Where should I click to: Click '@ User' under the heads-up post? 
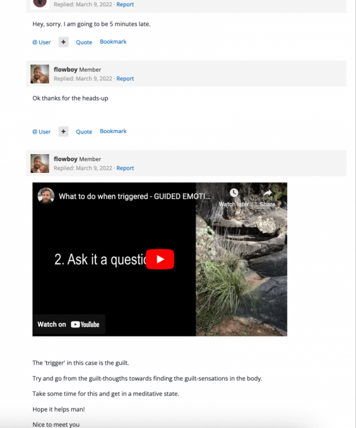[41, 132]
